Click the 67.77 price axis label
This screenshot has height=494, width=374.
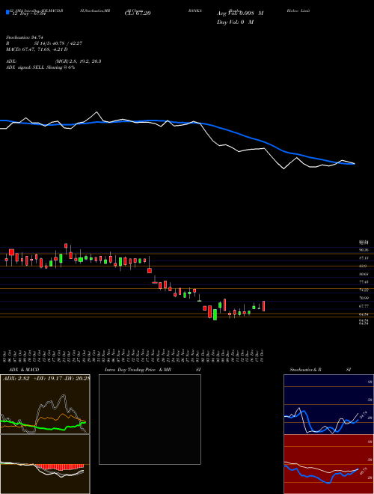[364, 306]
